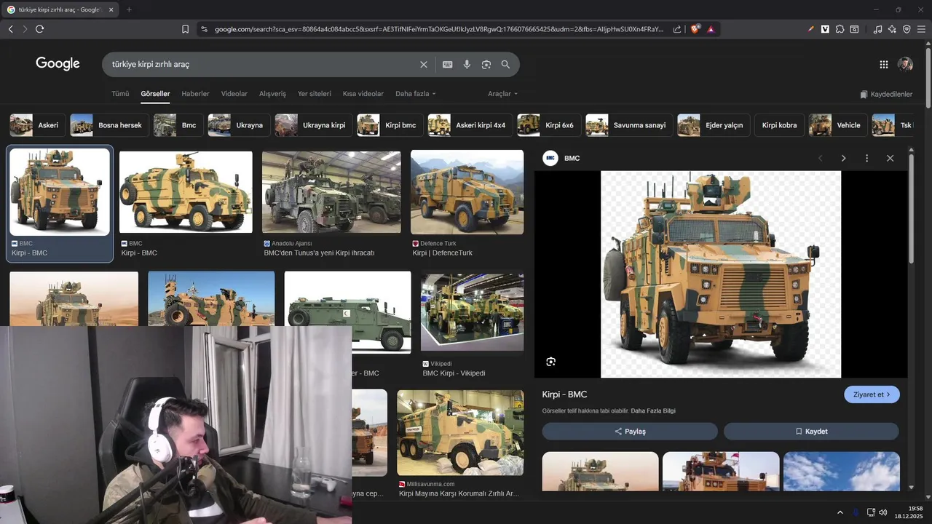Submit search with the magnifier icon
Viewport: 932px width, 524px height.
(x=505, y=64)
